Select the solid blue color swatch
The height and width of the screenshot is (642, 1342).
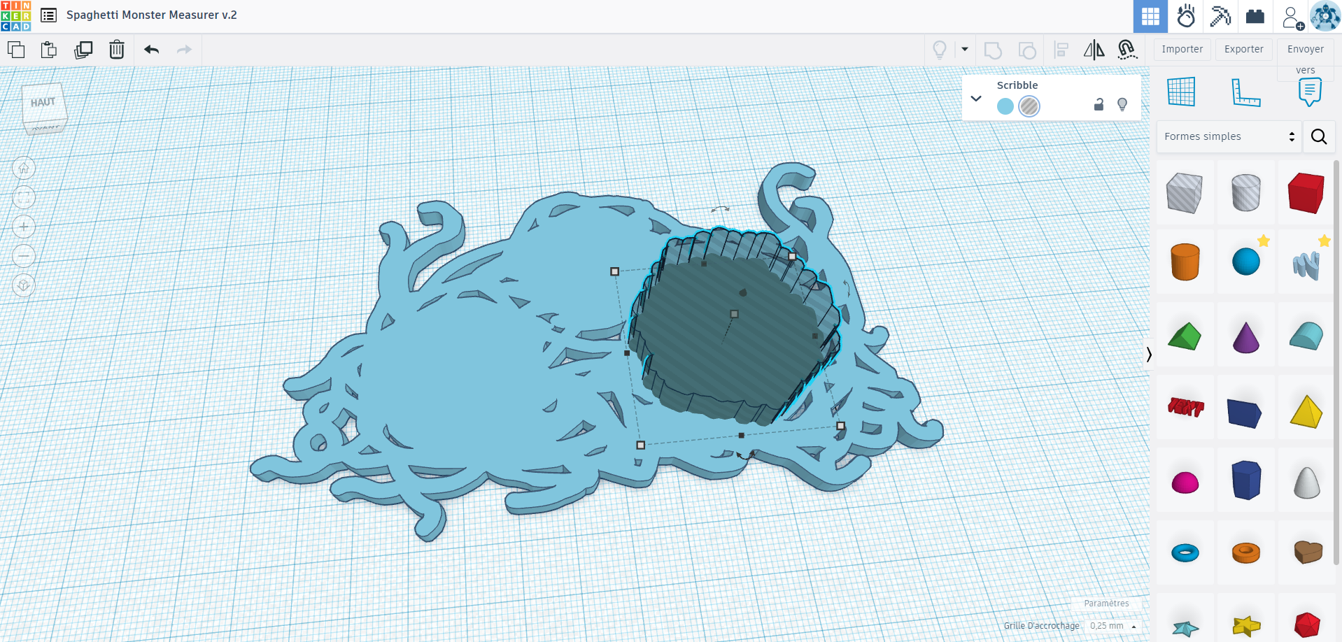click(1005, 106)
